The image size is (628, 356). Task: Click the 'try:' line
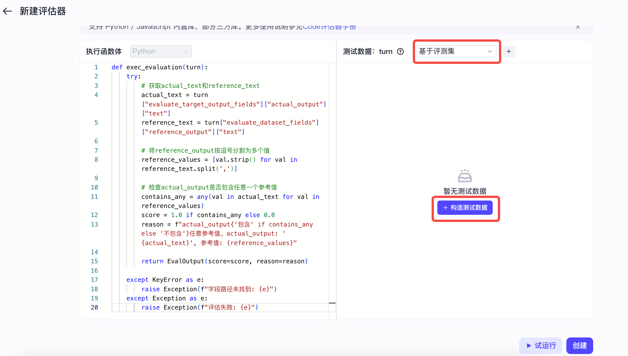(134, 76)
